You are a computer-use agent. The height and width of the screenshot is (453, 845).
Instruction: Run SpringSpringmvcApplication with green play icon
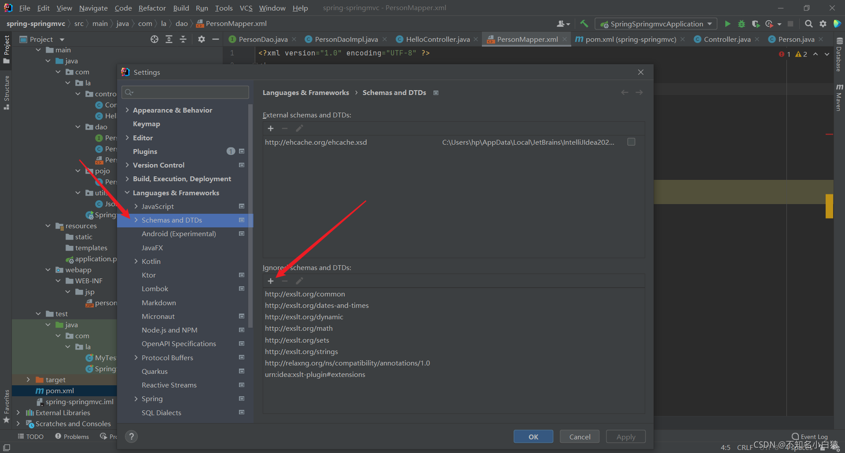click(727, 24)
